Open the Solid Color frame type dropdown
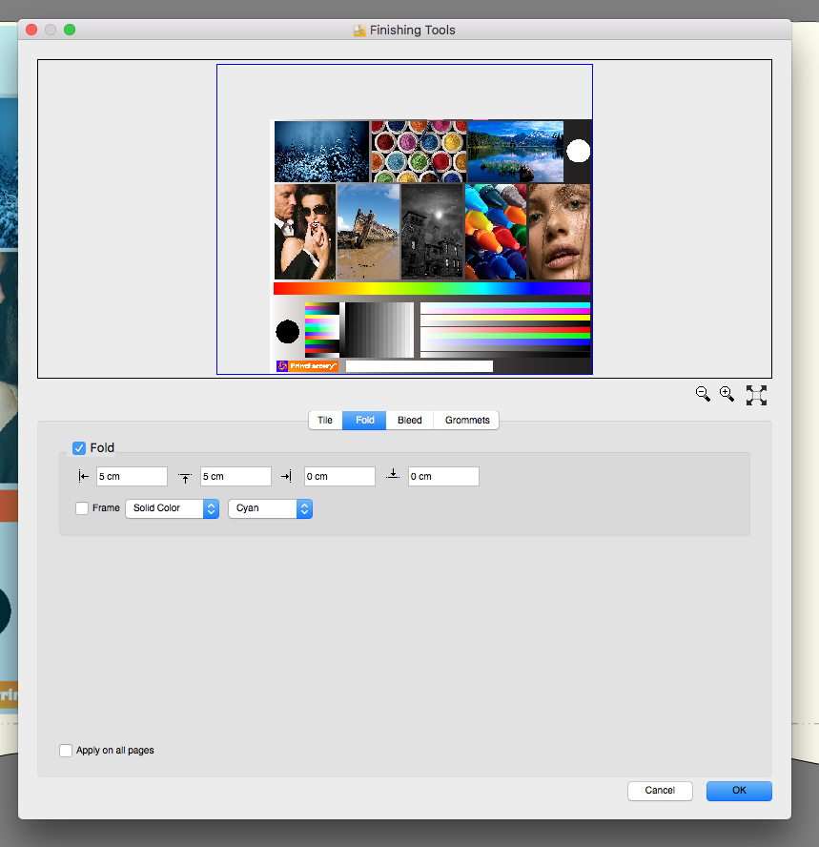 click(173, 508)
